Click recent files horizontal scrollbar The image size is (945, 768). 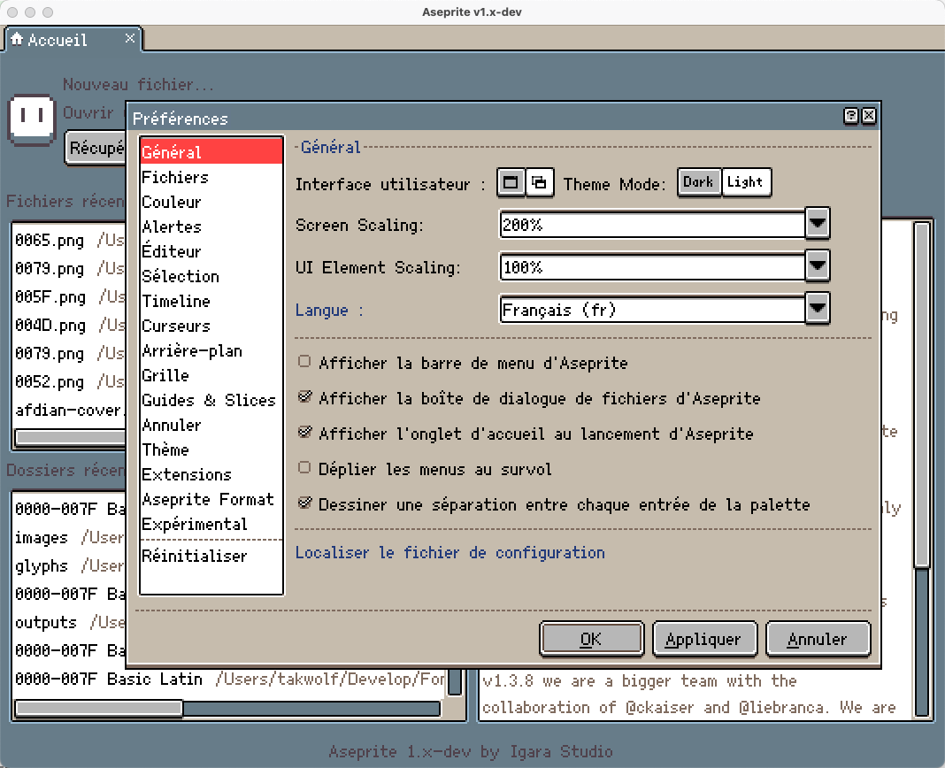(x=70, y=437)
